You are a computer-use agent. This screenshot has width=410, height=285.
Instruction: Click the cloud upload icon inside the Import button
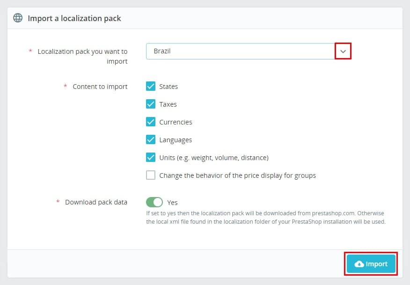[360, 263]
